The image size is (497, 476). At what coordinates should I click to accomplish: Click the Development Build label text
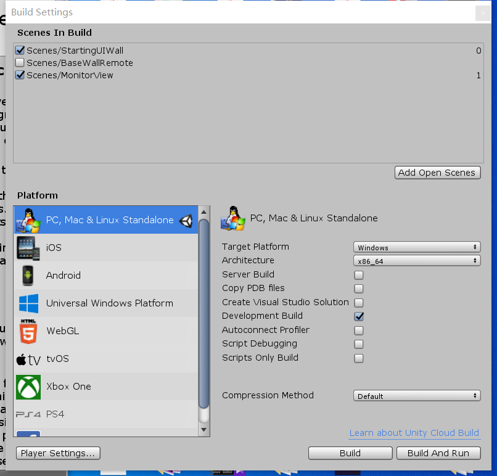(262, 316)
